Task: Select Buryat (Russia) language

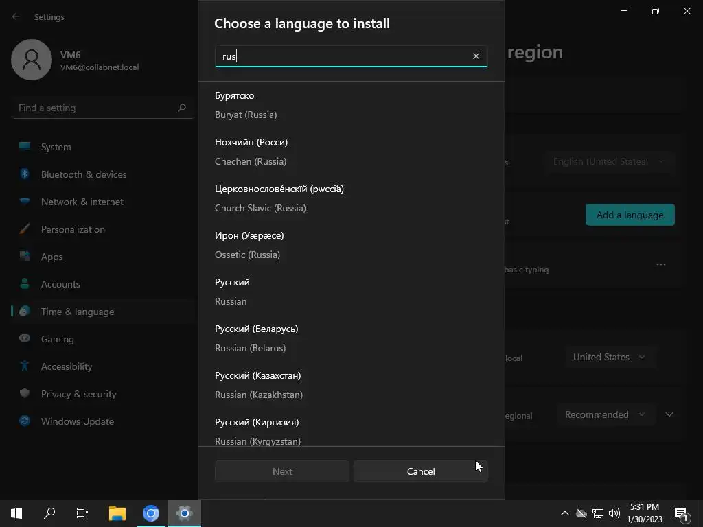Action: click(x=351, y=105)
